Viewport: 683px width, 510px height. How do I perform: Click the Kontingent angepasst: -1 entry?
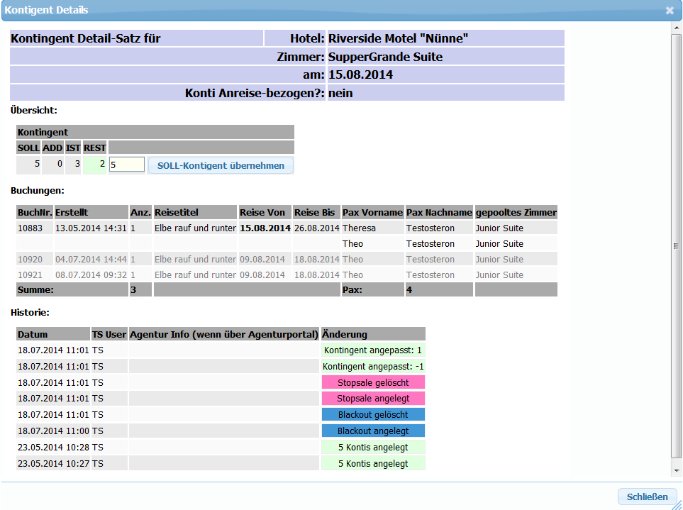coord(373,367)
